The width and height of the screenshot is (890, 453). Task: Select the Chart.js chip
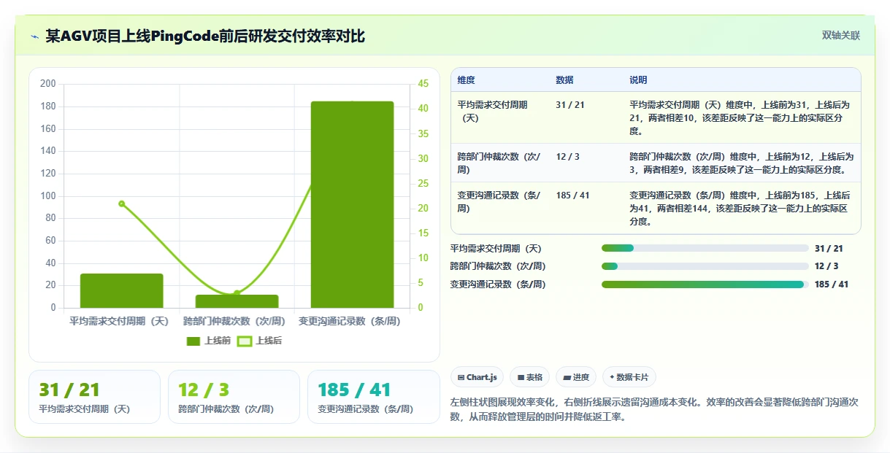click(x=477, y=377)
